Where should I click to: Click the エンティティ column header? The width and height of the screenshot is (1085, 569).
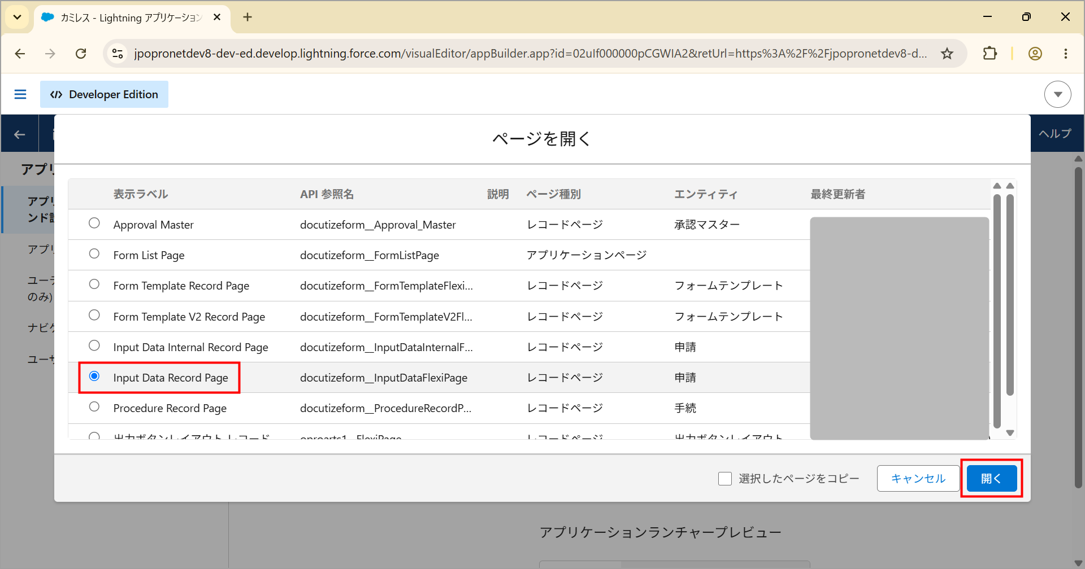pyautogui.click(x=706, y=194)
